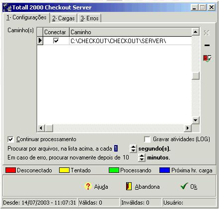Viewport: 219px width, 209px height.
Task: Click the horizontal scrollbar thumb
Action: click(49, 128)
